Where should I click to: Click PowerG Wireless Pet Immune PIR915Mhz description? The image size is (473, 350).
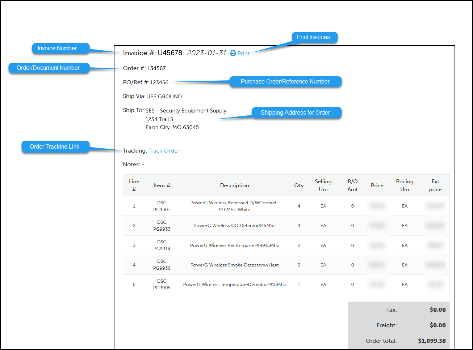tap(235, 246)
